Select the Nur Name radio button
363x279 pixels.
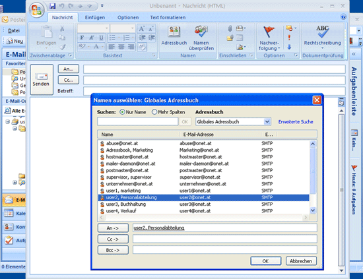(x=122, y=112)
